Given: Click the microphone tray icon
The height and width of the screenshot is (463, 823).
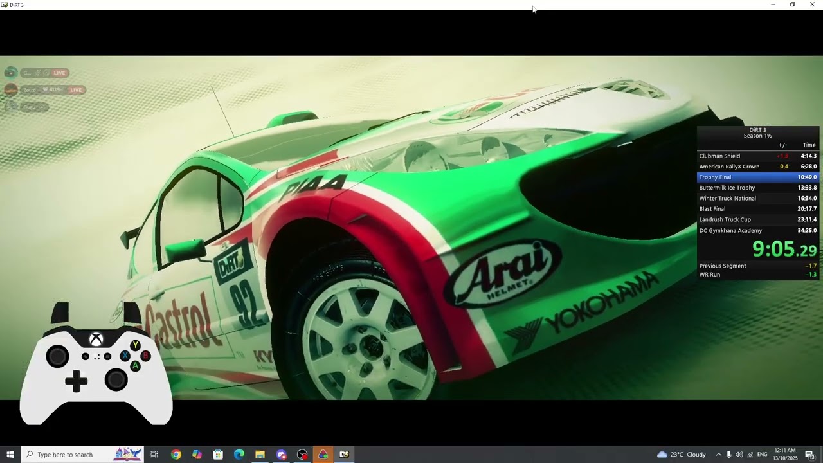Looking at the screenshot, I should [728, 455].
